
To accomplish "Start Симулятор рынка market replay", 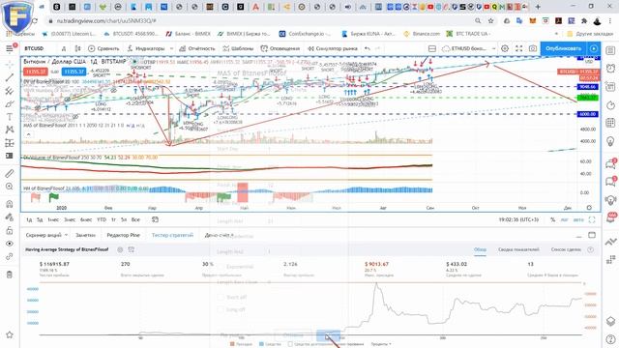I will pyautogui.click(x=333, y=48).
